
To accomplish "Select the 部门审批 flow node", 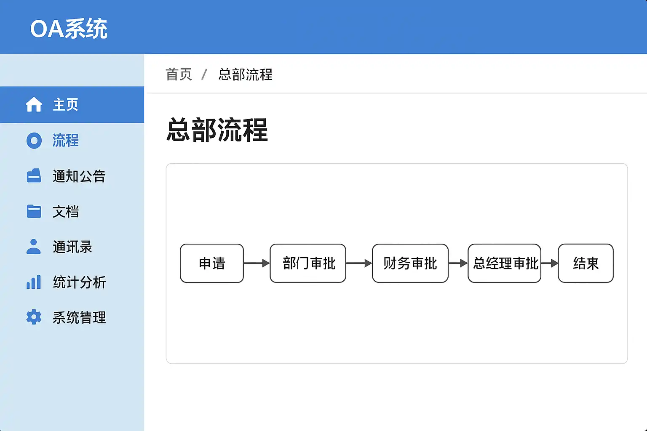I will [x=308, y=263].
